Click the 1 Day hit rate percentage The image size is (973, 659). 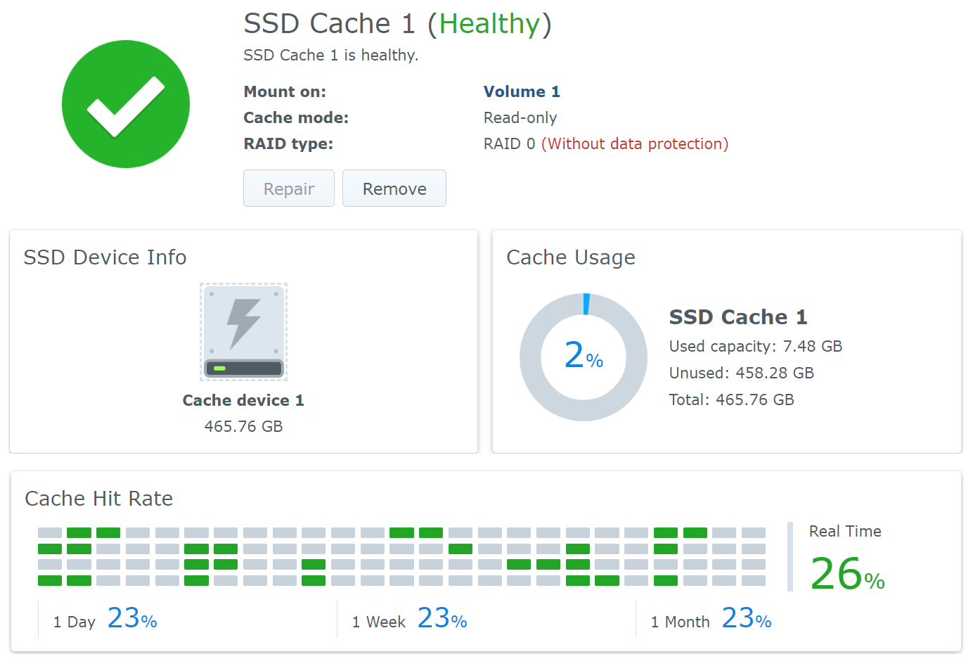pos(132,619)
